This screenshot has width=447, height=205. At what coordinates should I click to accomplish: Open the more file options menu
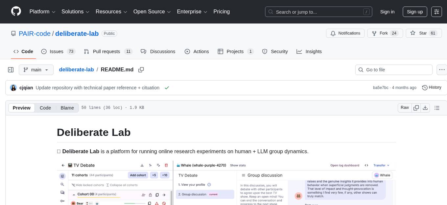coord(442,69)
